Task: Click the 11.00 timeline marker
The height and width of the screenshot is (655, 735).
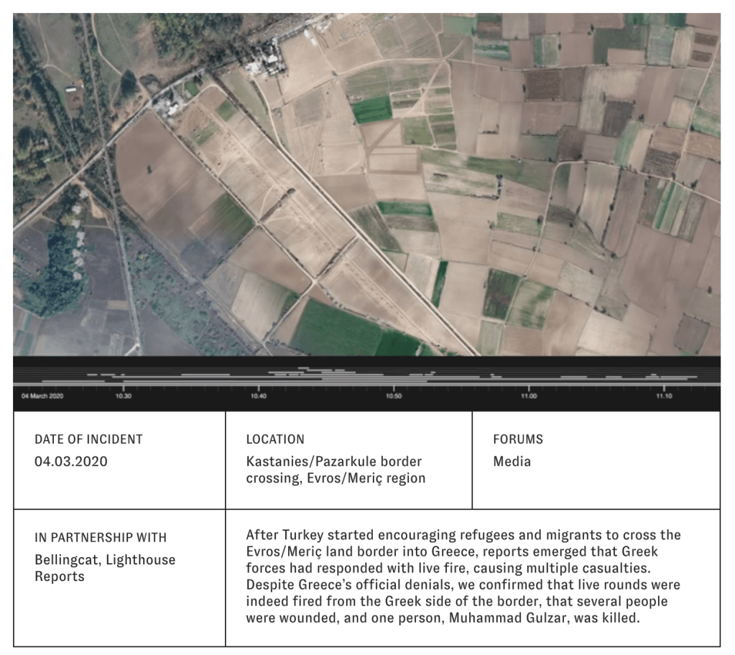Action: click(x=529, y=396)
